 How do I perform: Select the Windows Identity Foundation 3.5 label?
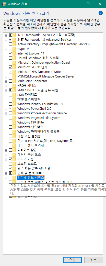pos(40,104)
